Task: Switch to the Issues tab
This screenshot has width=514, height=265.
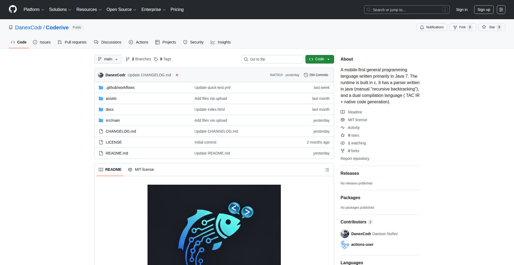Action: point(42,42)
